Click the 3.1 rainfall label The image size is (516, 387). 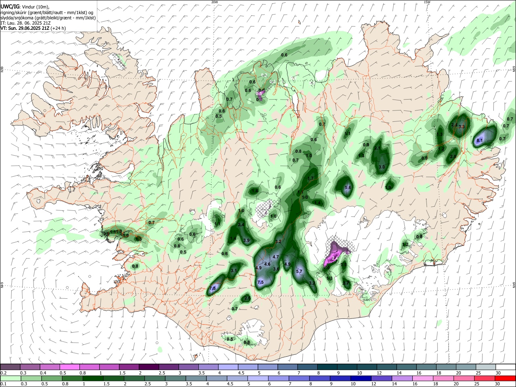[234, 270]
